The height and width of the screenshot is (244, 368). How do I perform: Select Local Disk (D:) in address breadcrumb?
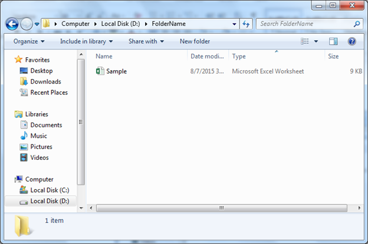[x=120, y=24]
